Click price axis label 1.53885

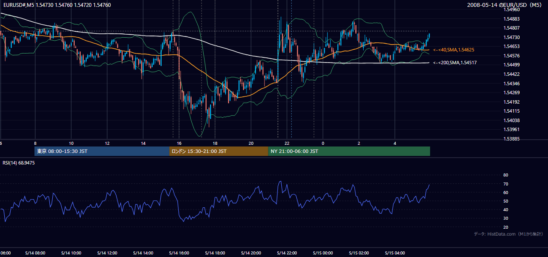click(512, 139)
